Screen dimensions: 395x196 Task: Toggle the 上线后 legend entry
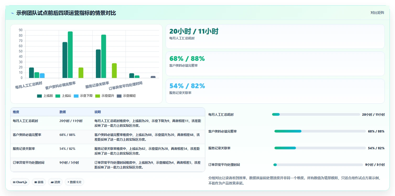pos(63,96)
